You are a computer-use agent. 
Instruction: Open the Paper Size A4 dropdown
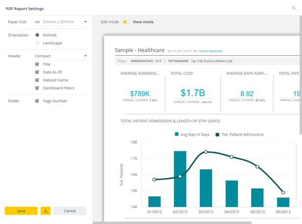(61, 22)
